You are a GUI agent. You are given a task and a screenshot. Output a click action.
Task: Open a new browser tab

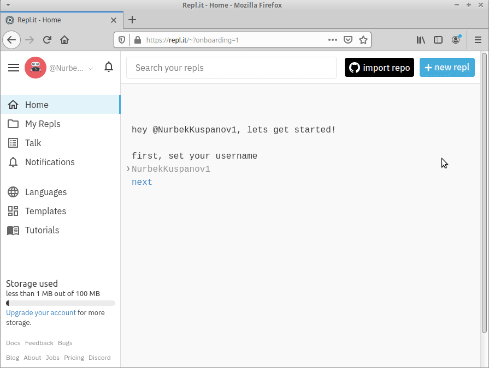click(x=132, y=20)
